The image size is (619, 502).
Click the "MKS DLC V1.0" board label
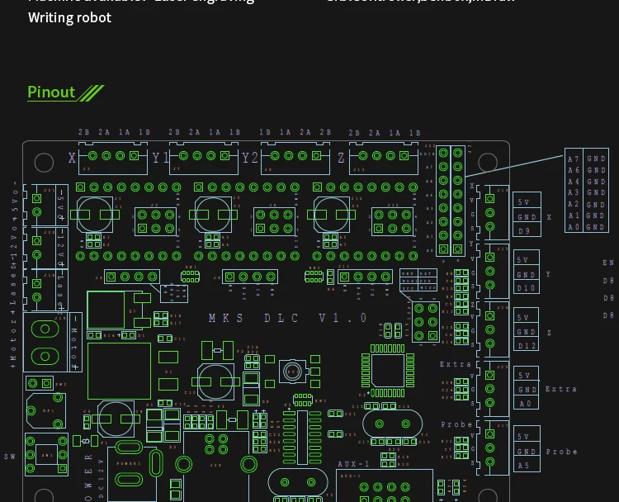288,319
